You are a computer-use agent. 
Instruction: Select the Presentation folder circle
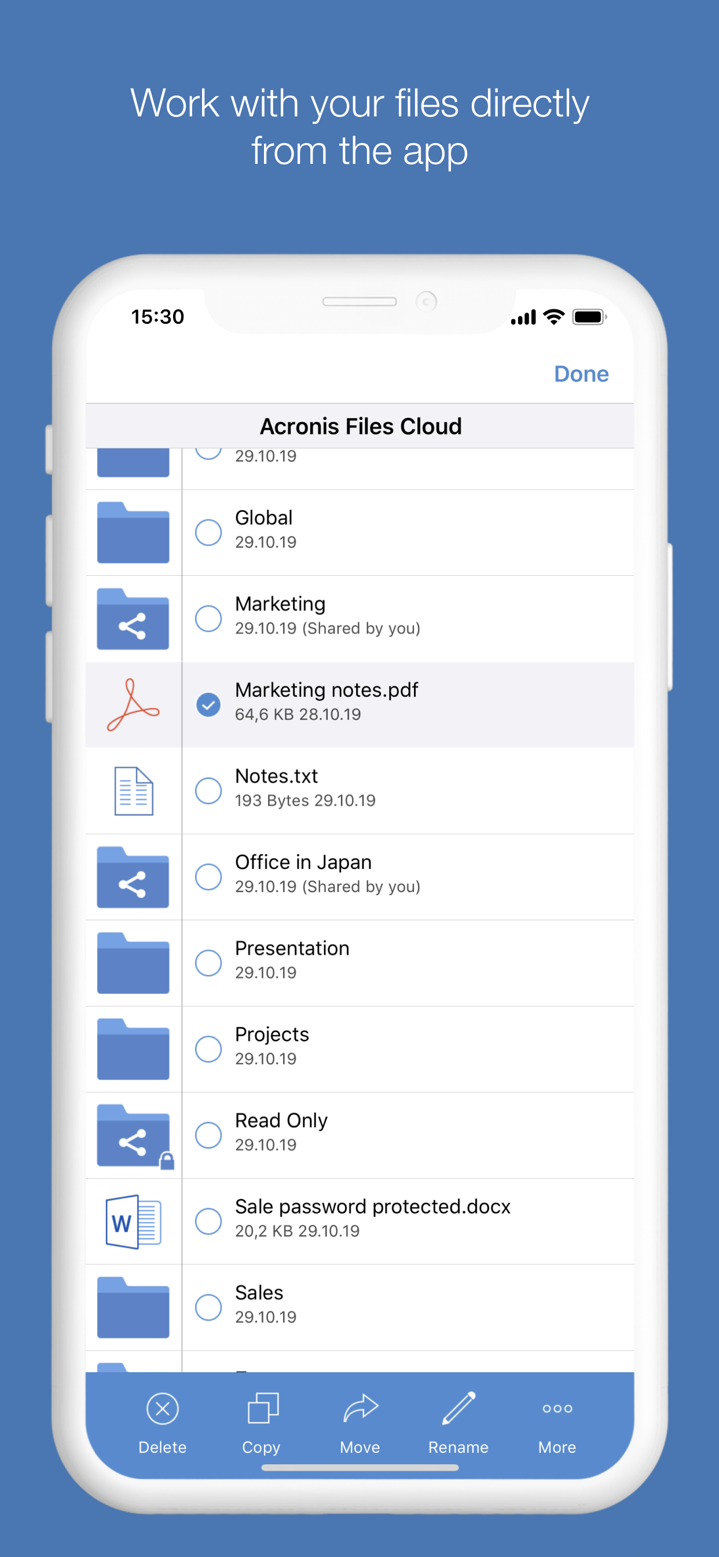click(x=208, y=963)
